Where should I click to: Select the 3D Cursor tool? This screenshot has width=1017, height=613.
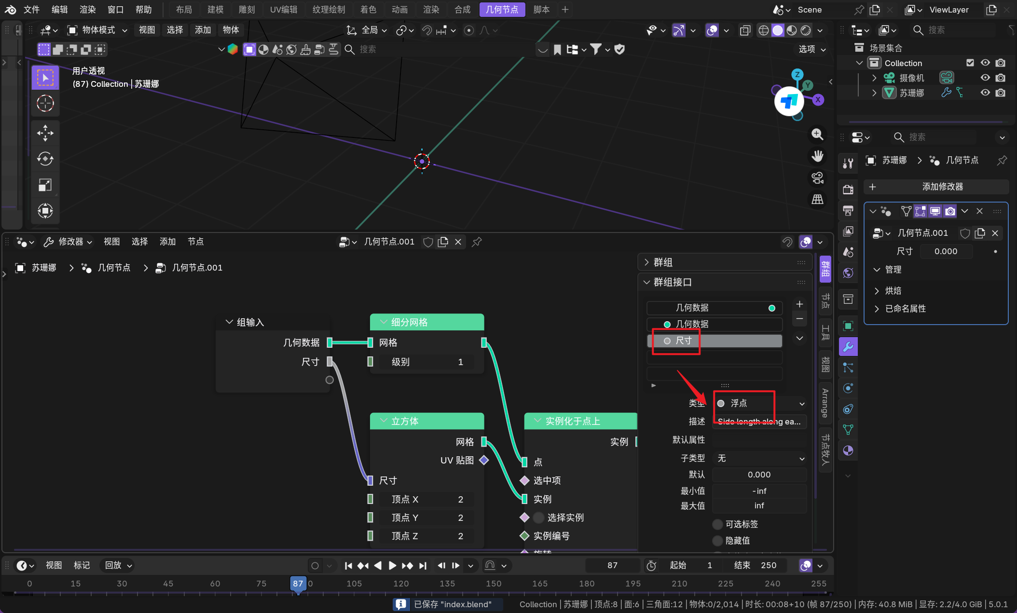click(x=45, y=103)
